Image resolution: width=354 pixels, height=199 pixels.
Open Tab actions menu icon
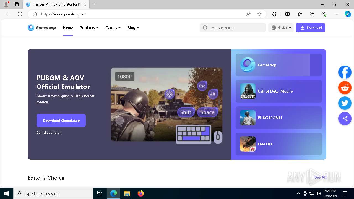[17, 4]
